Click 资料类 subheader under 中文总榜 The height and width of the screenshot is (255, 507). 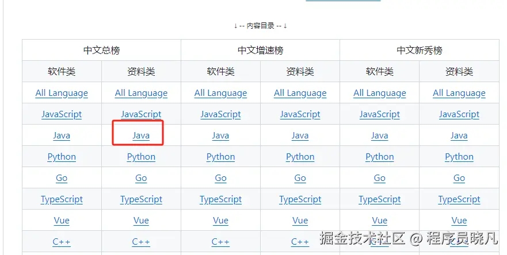(141, 71)
